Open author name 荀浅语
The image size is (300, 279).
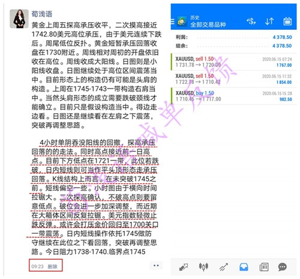[42, 14]
